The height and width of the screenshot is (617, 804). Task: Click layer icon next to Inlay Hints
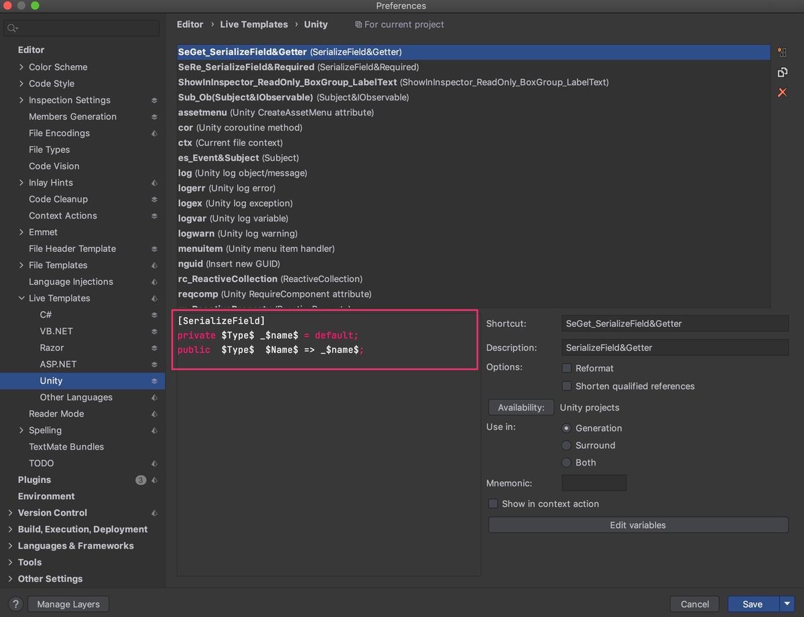click(x=154, y=183)
